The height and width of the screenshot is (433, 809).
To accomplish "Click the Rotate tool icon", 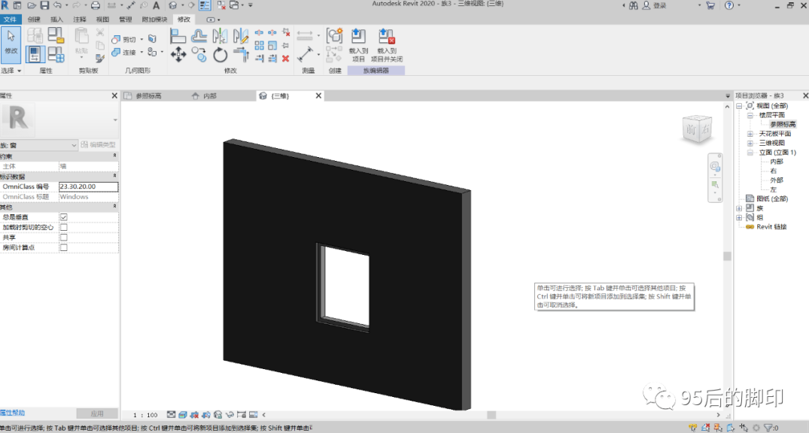I will point(220,54).
